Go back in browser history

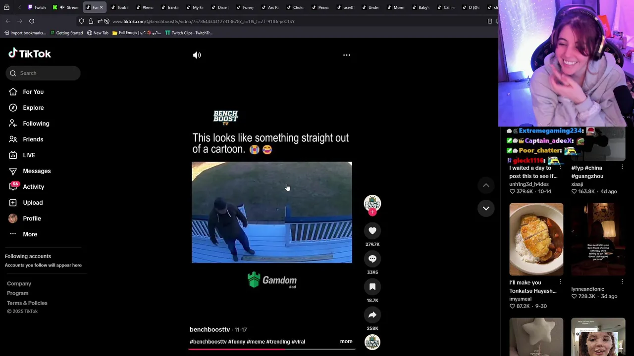click(x=8, y=21)
